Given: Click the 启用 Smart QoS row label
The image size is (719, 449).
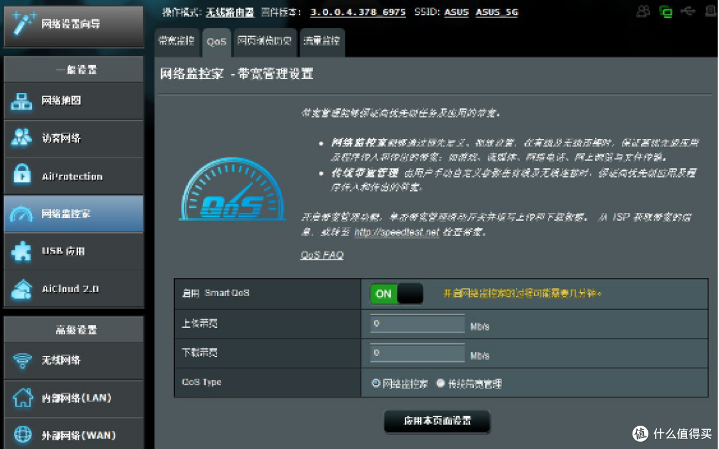Looking at the screenshot, I should point(216,293).
